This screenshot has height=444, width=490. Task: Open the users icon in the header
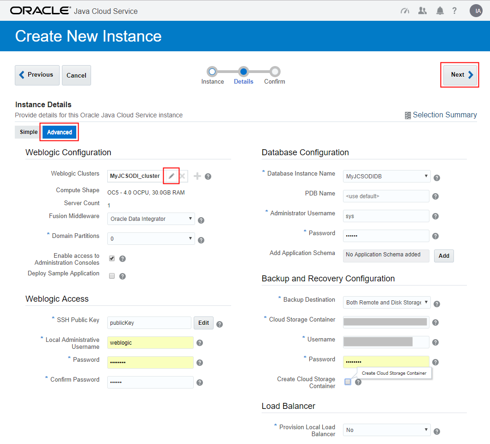(422, 10)
